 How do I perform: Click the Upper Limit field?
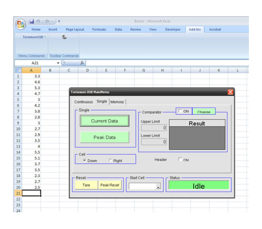tap(154, 128)
